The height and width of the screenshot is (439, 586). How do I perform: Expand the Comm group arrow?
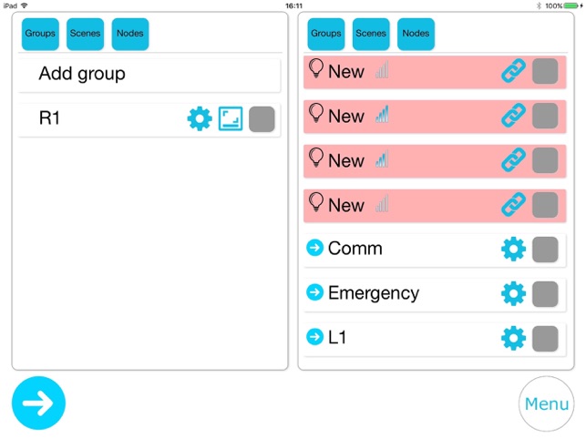[315, 249]
